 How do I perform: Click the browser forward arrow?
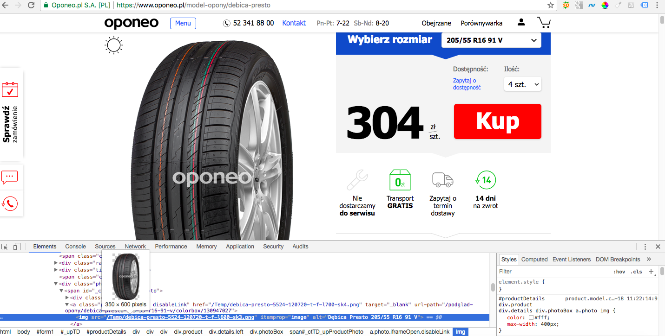18,6
